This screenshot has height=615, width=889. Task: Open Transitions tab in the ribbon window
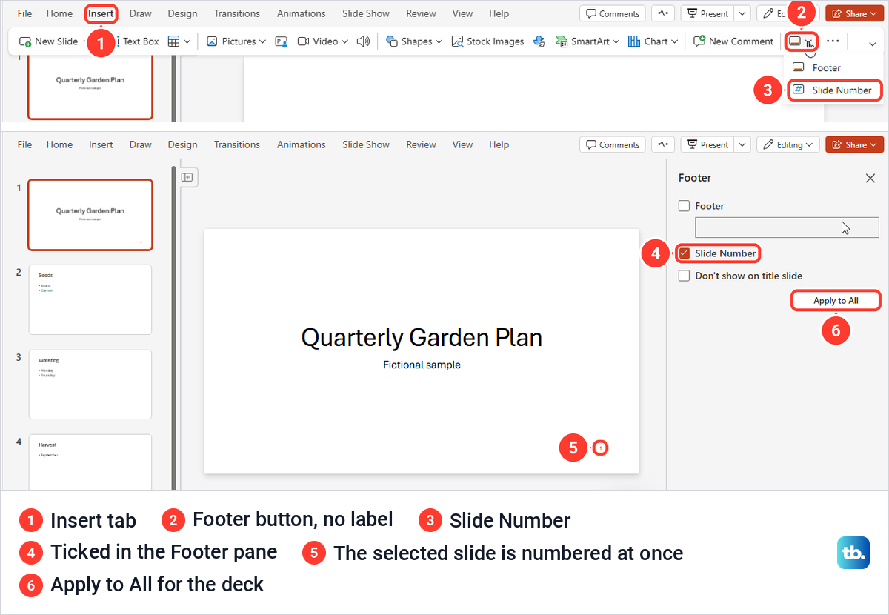click(x=237, y=13)
